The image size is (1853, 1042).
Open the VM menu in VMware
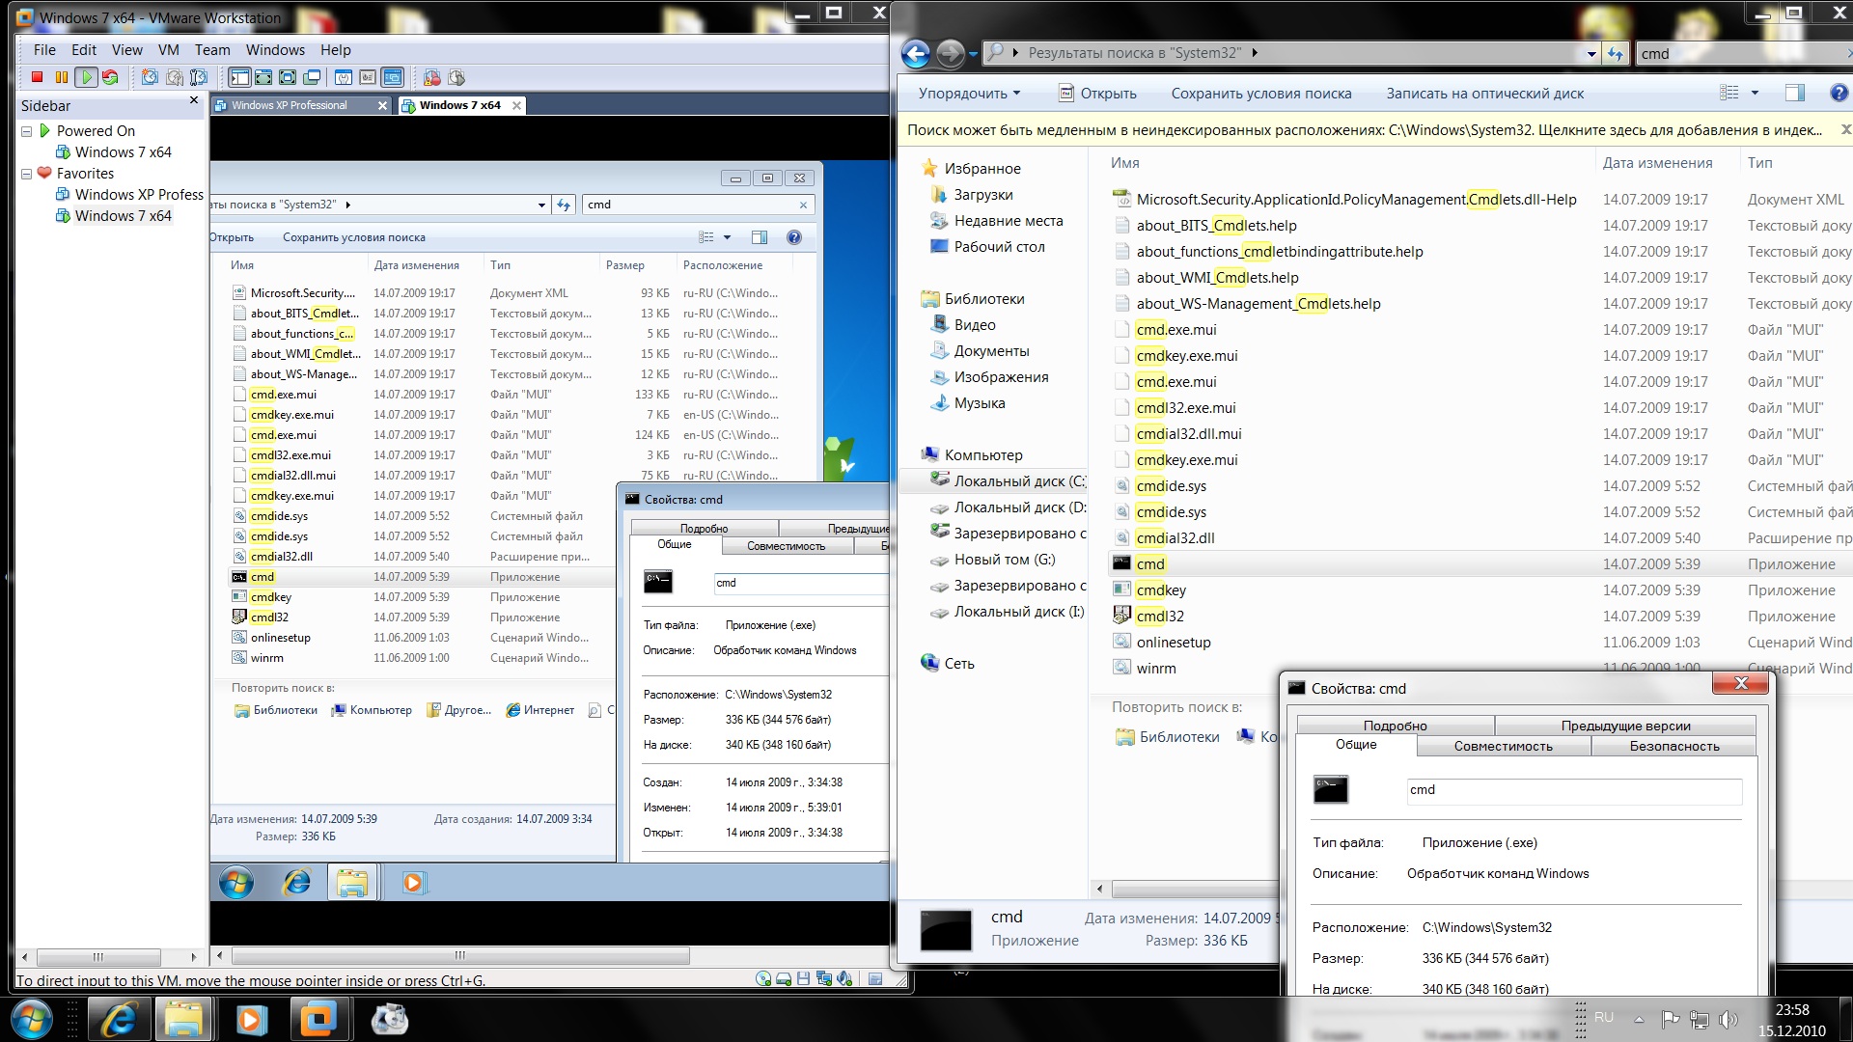[168, 50]
